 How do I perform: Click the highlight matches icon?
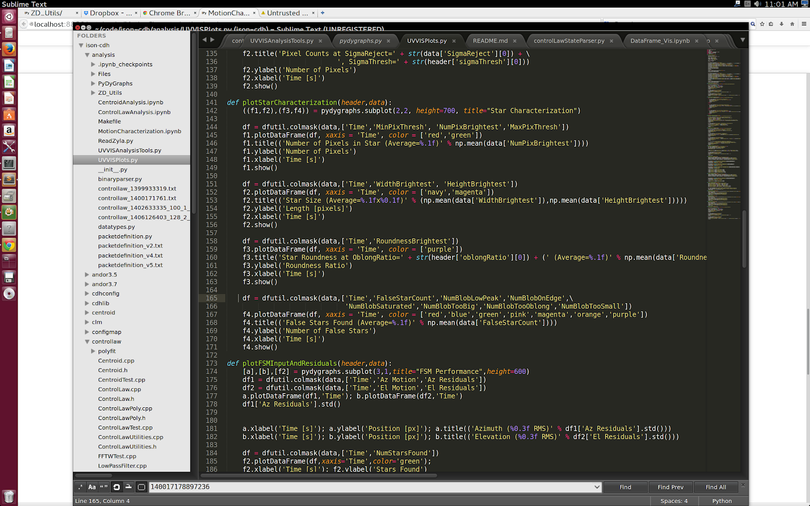[141, 487]
